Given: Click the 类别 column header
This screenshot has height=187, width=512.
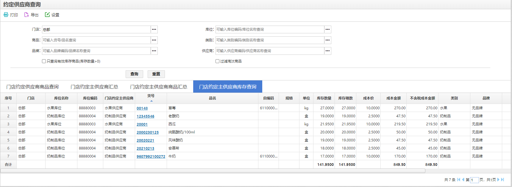Looking at the screenshot, I should (x=454, y=98).
